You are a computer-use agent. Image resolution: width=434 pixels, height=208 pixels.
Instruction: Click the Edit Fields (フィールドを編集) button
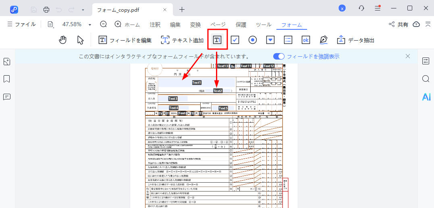(125, 40)
